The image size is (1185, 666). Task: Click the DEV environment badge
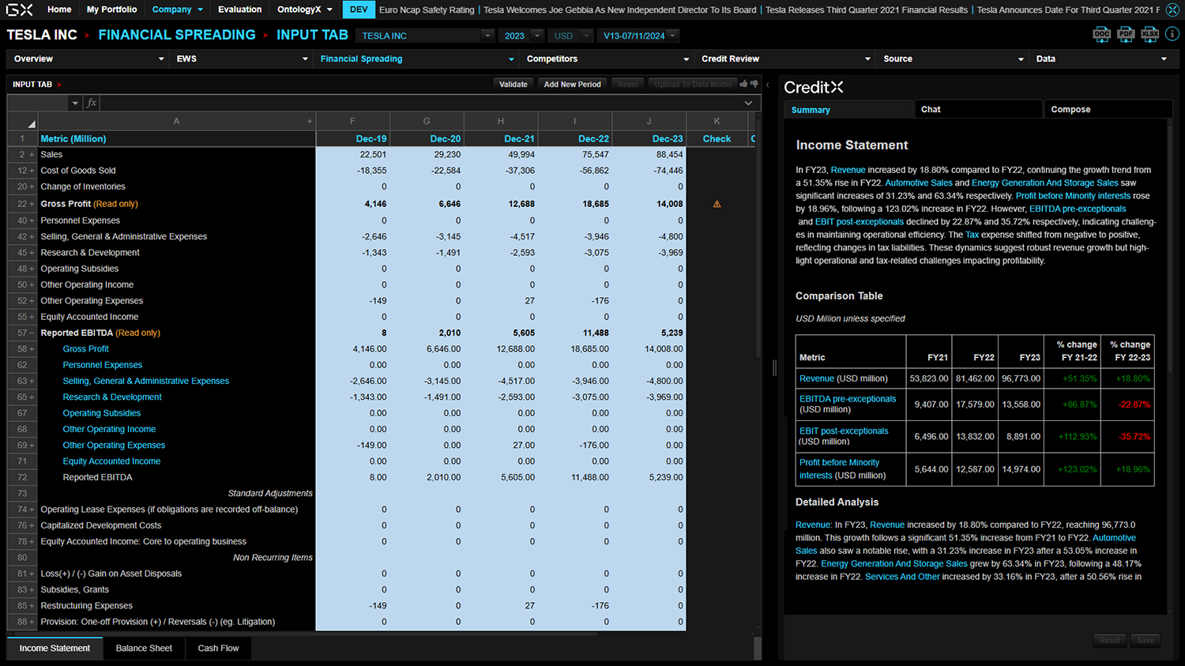(x=359, y=9)
